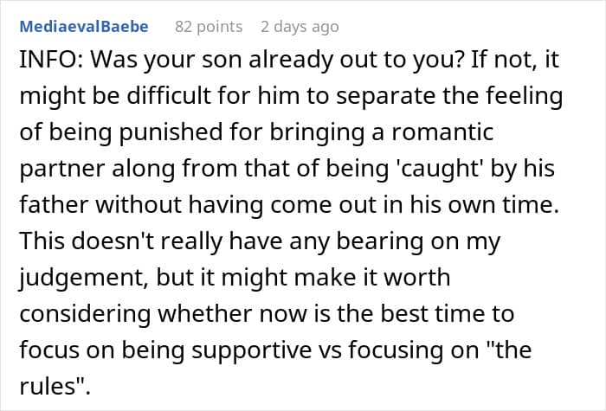
Task: Click the question "Was your son already out to you?"
Action: (x=277, y=61)
